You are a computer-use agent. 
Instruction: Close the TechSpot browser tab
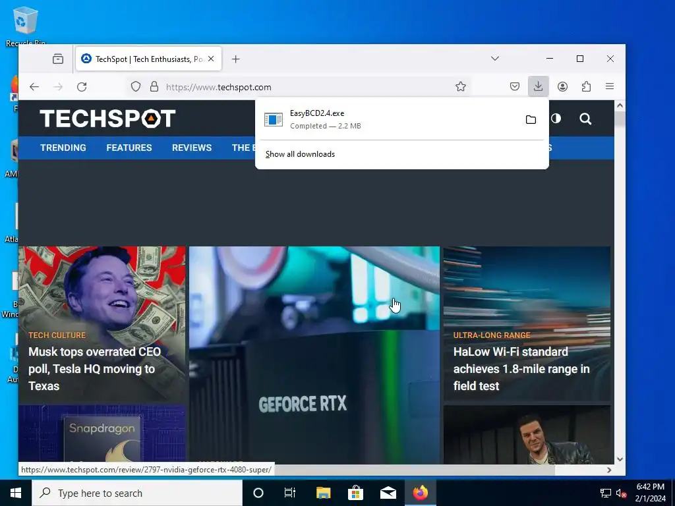pyautogui.click(x=211, y=59)
